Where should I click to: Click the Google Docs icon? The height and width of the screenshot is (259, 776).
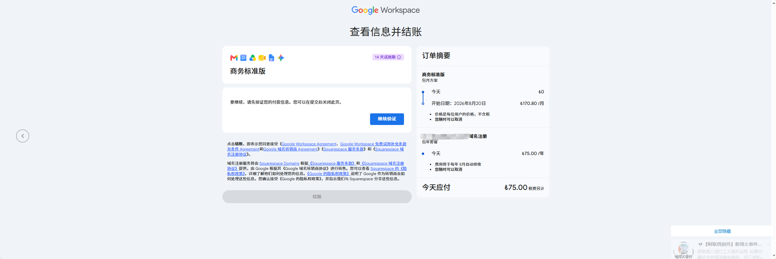click(271, 58)
